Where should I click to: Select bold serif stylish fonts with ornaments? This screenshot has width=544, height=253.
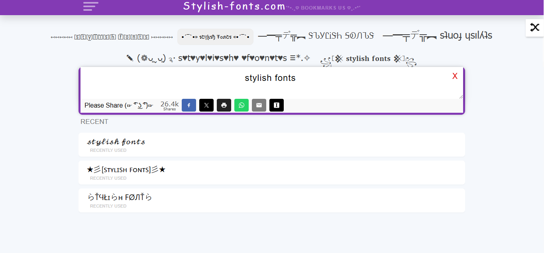[x=368, y=60]
